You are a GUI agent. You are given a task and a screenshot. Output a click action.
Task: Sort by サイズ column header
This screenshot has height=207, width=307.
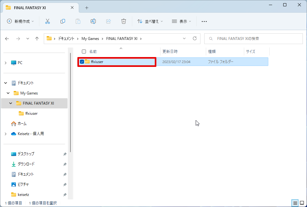pos(257,51)
